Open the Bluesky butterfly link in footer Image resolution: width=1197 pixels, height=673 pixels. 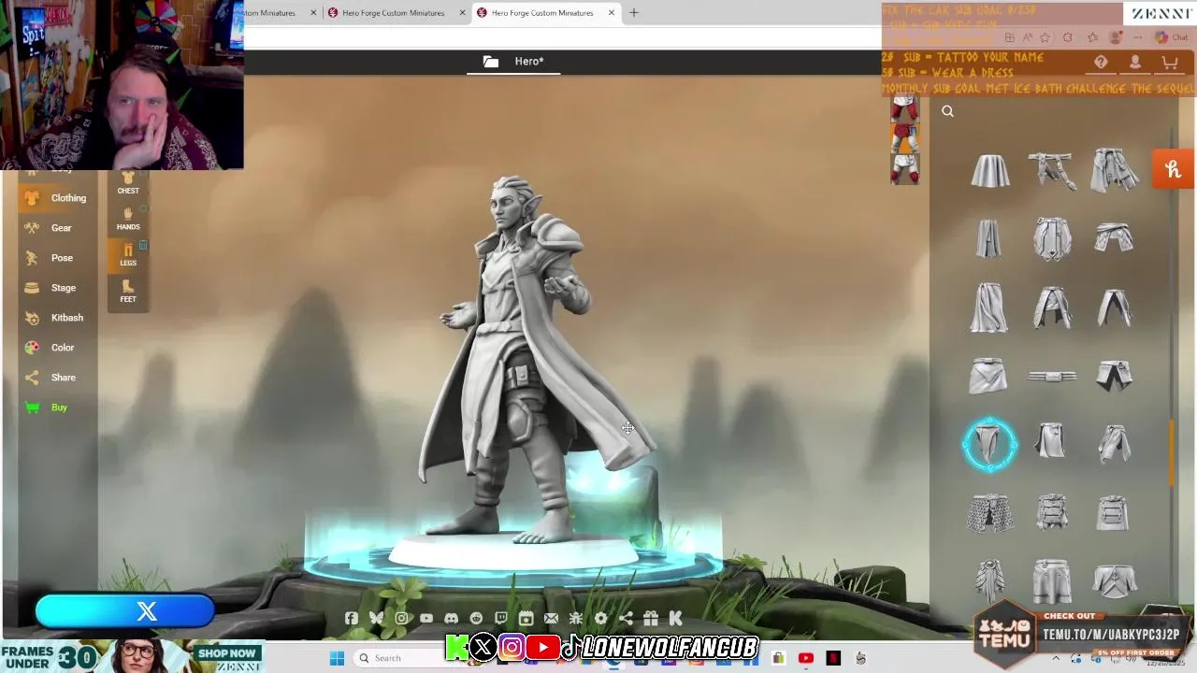[376, 618]
